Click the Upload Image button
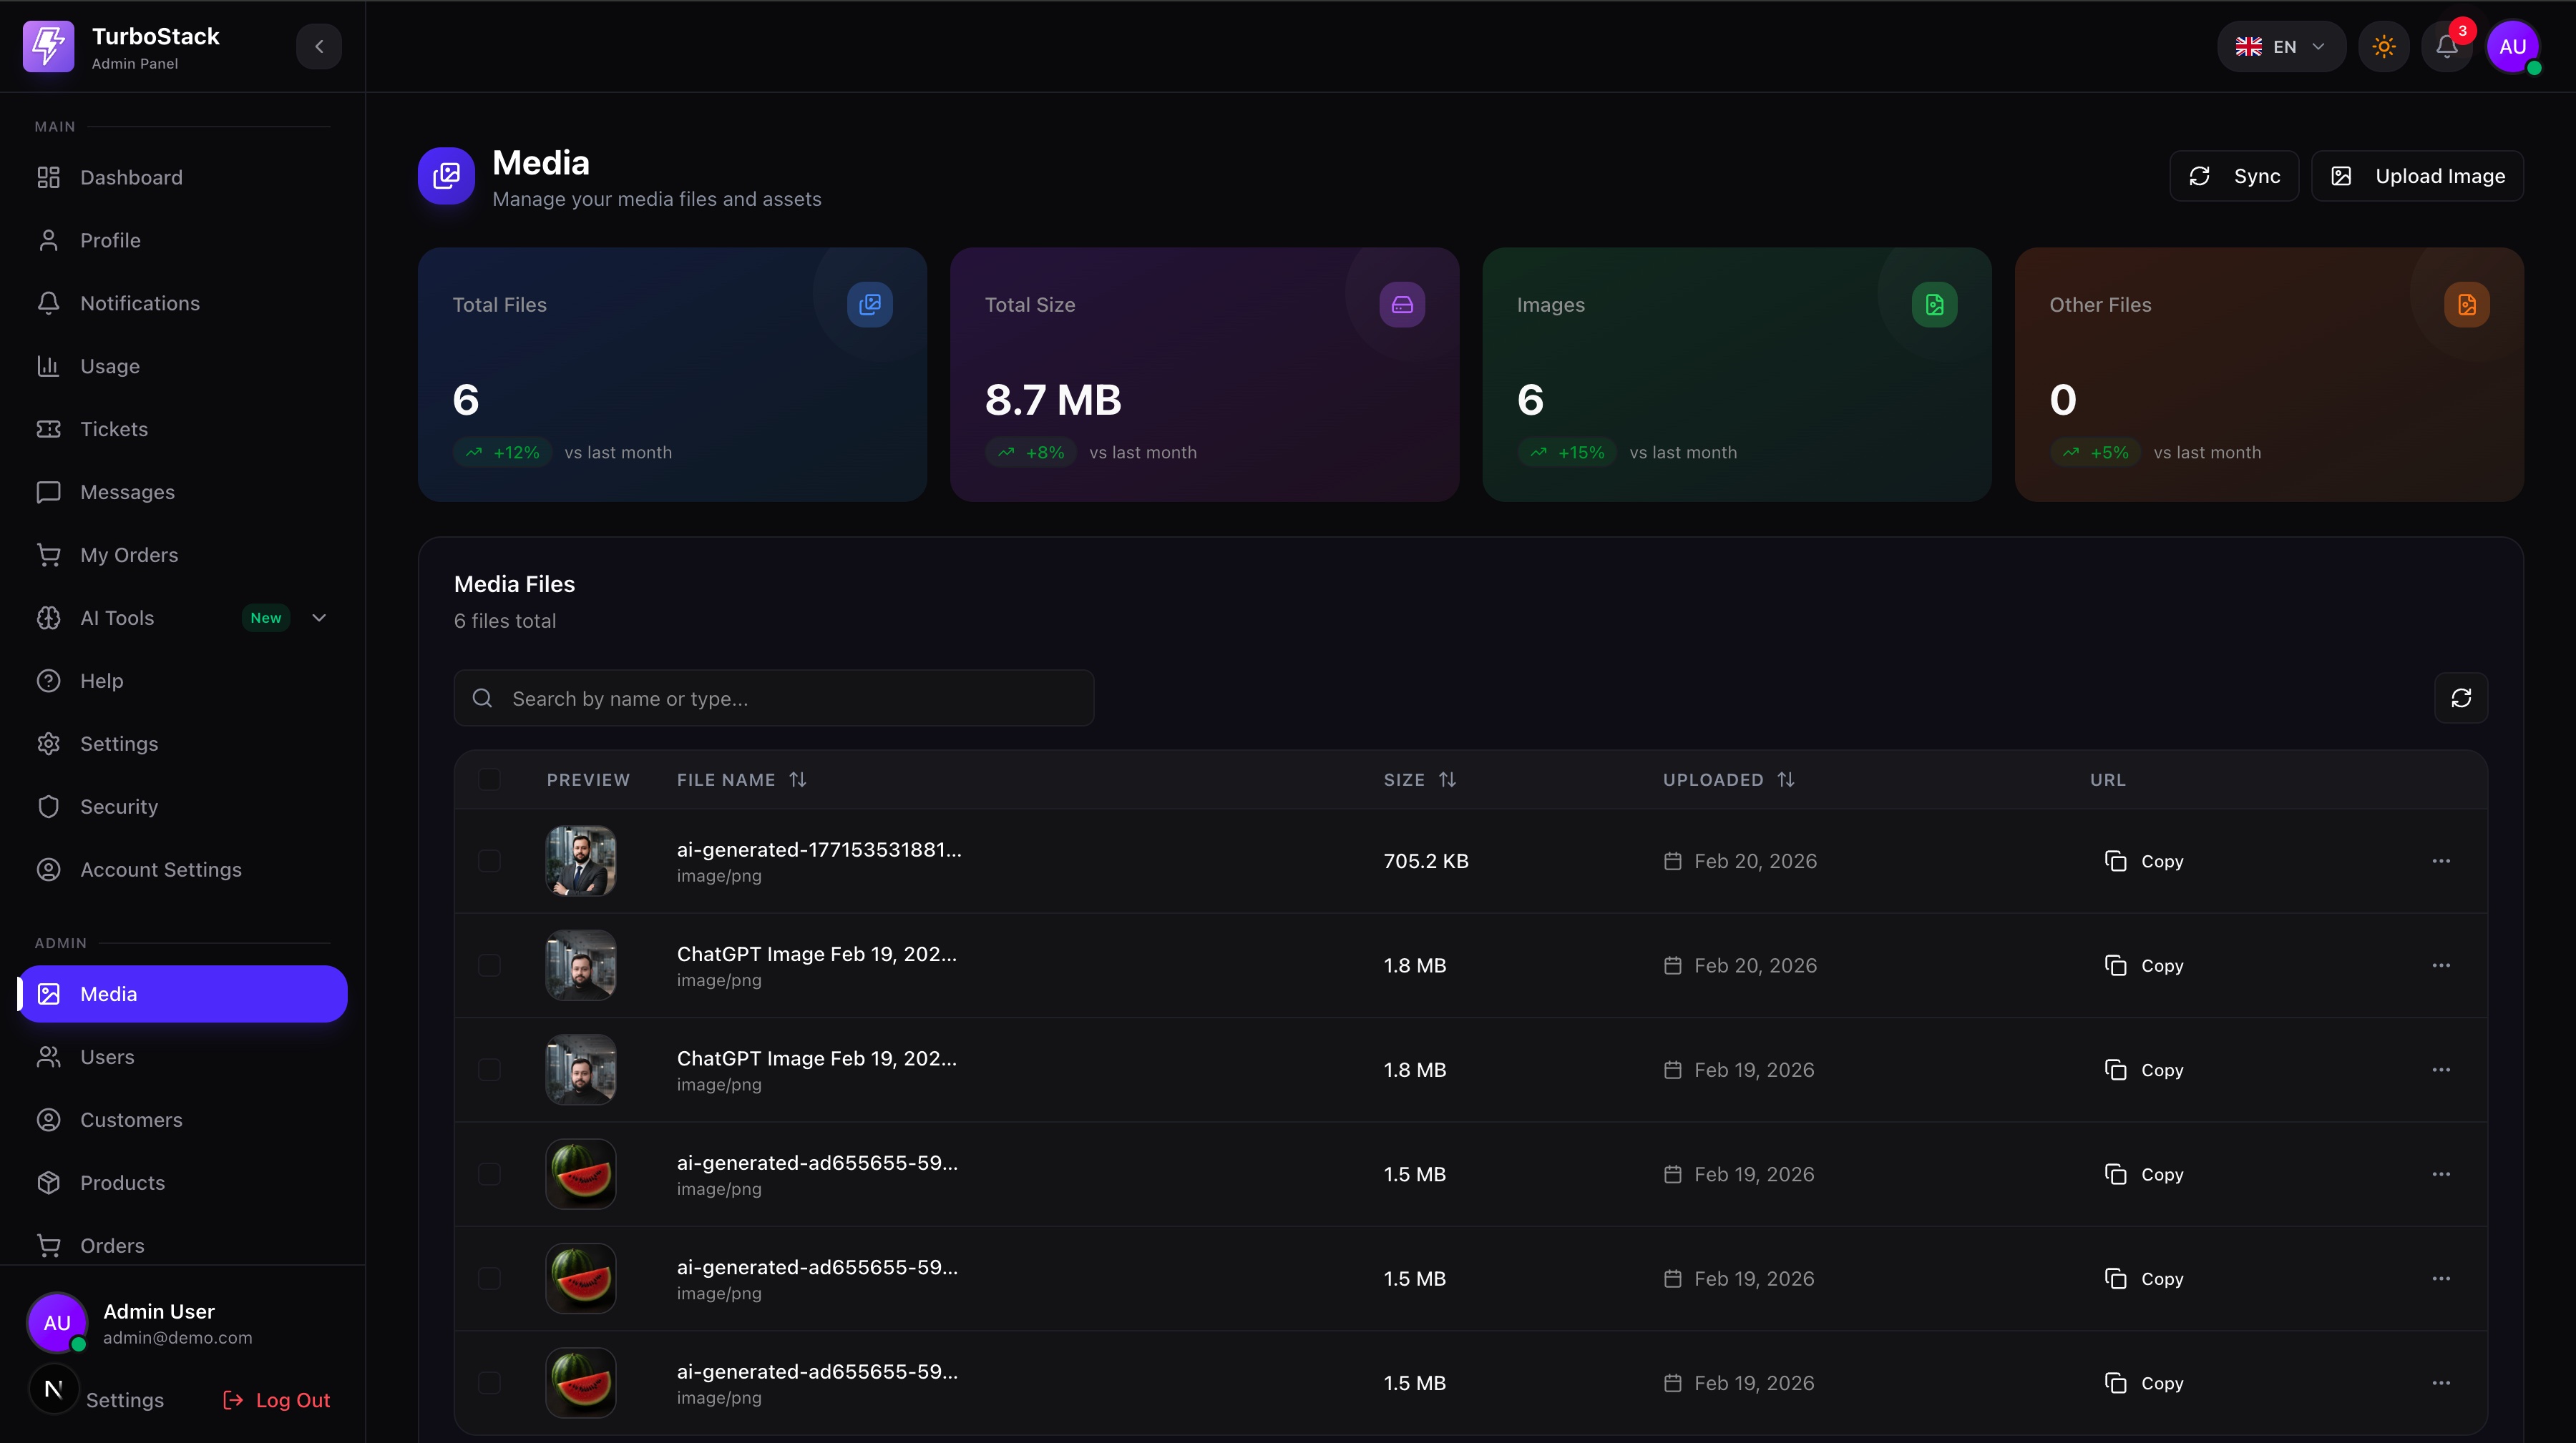This screenshot has height=1443, width=2576. [2417, 176]
